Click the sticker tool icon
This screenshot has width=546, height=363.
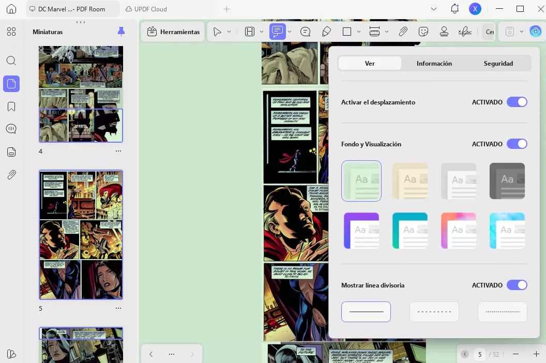click(423, 32)
